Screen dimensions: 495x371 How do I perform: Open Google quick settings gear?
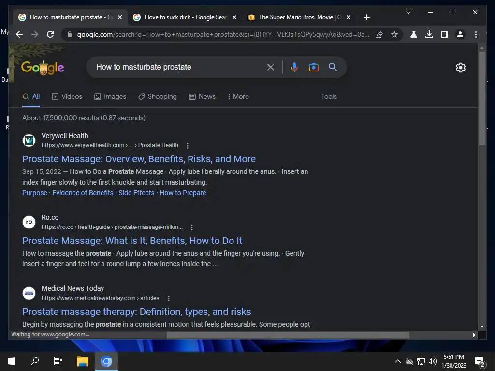point(460,68)
